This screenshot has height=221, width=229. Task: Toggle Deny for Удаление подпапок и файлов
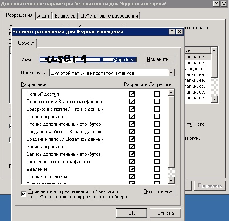click(157, 162)
